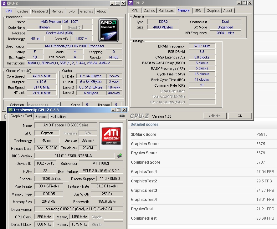Open Graphics tab in left CPU-Z window

click(x=87, y=11)
